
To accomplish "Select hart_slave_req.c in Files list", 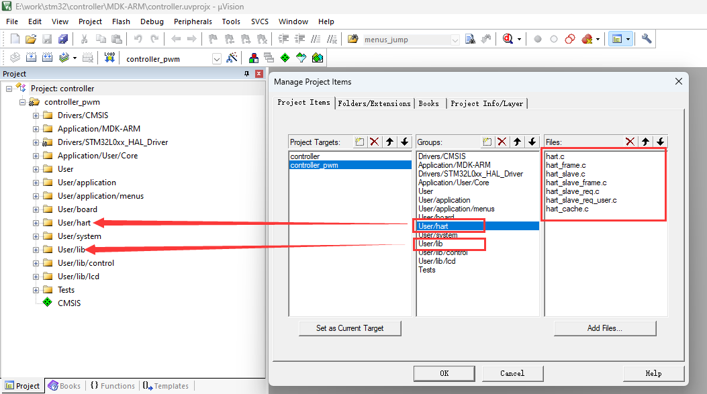I will (x=571, y=191).
